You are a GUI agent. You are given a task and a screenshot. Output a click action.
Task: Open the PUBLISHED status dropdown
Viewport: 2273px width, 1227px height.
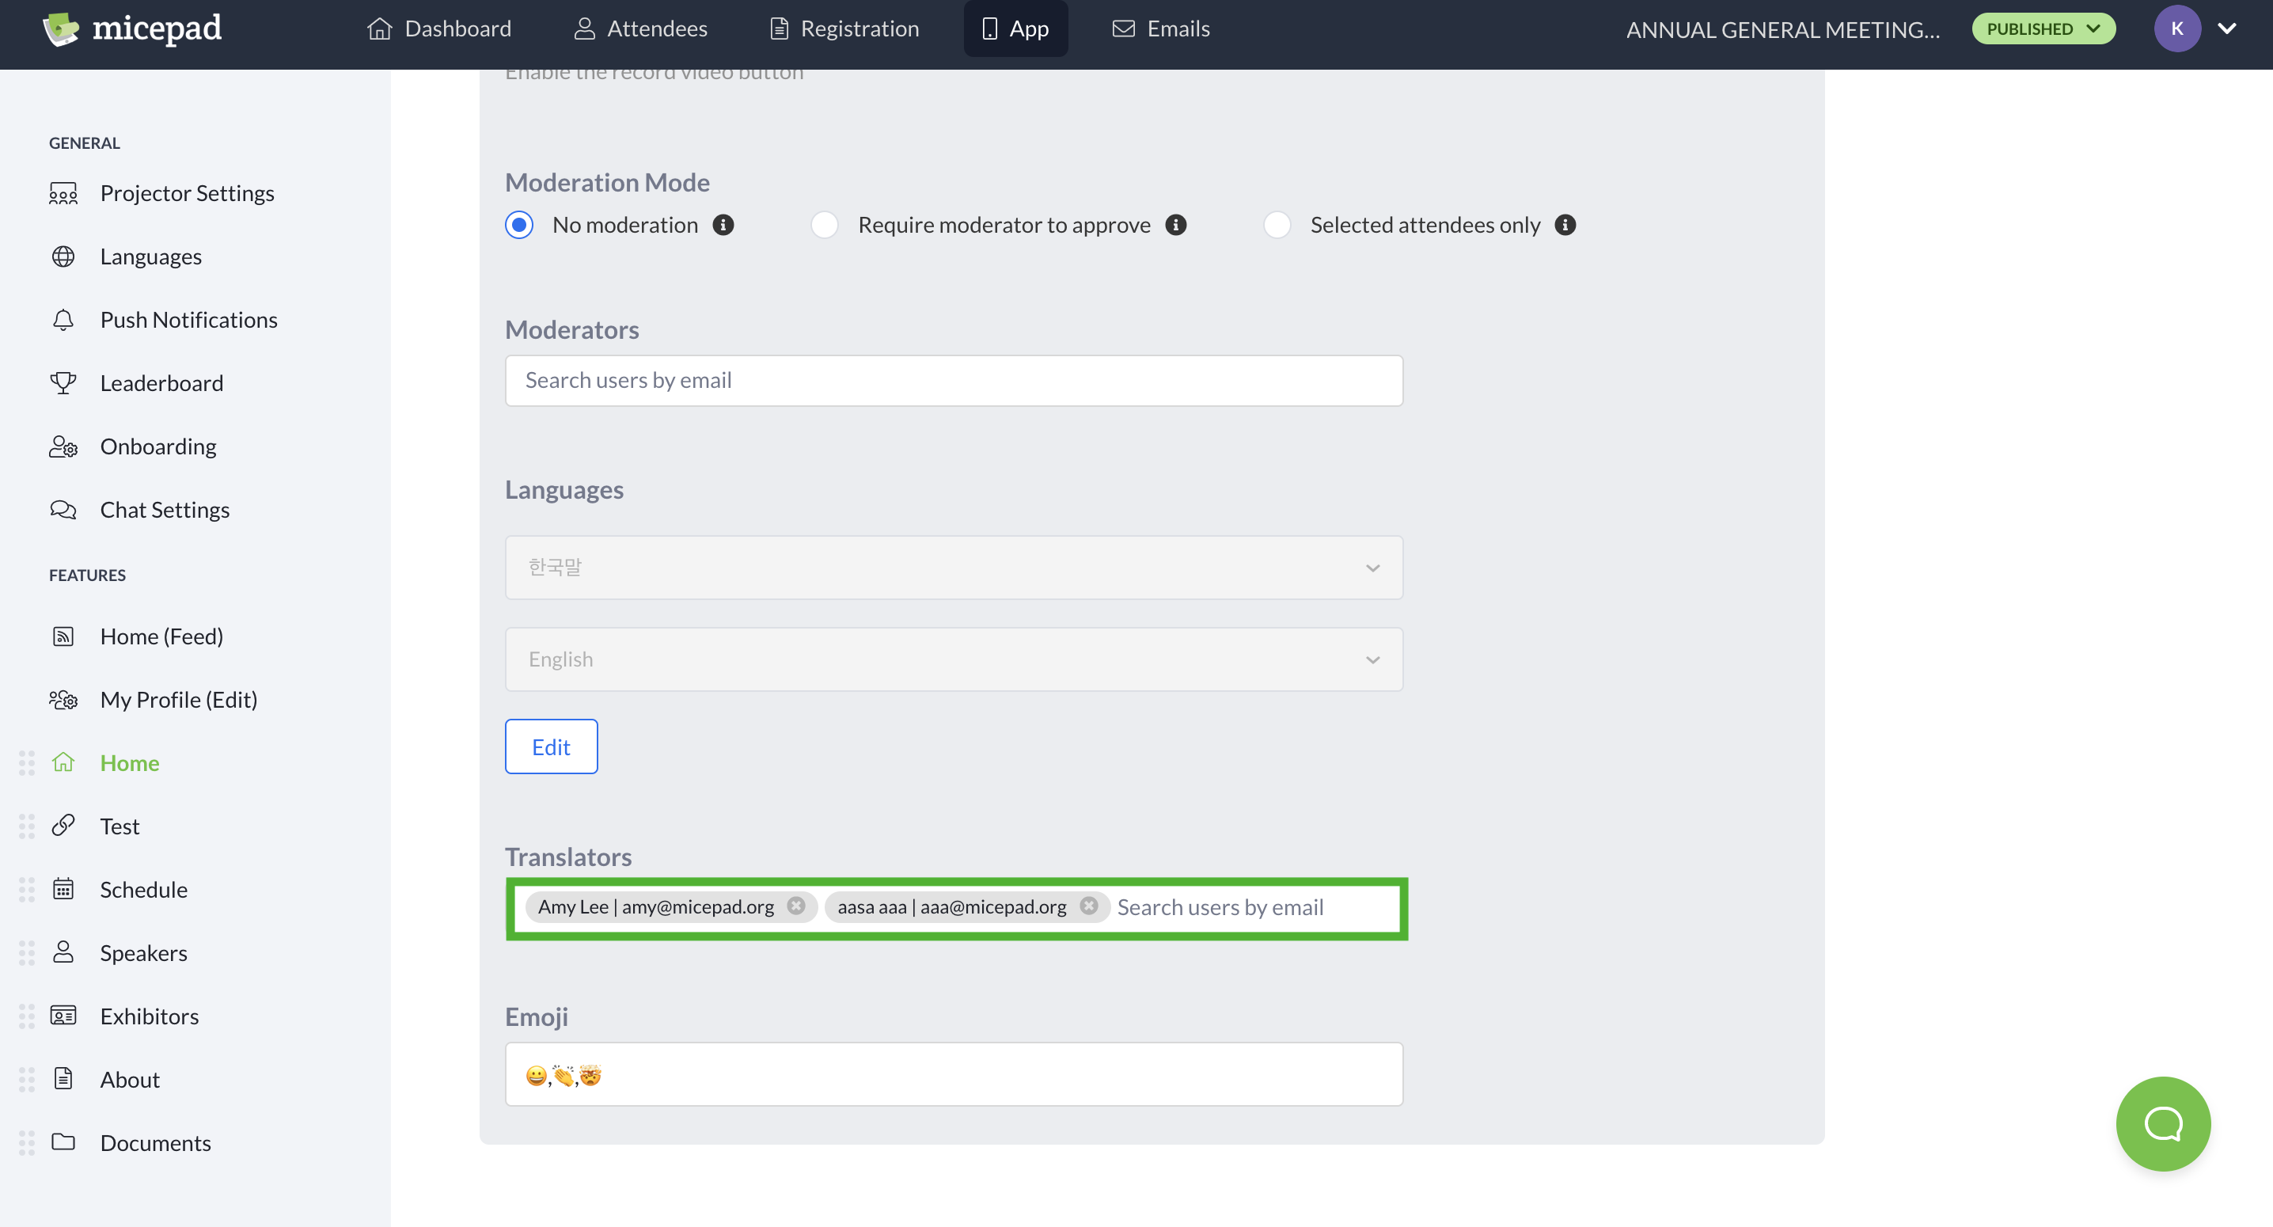tap(2043, 28)
